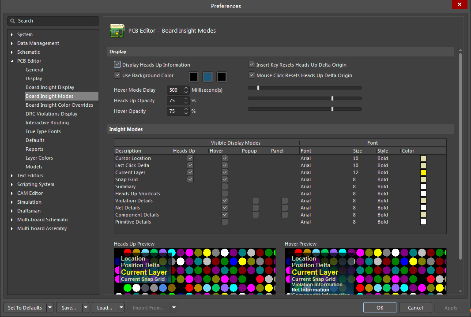The height and width of the screenshot is (317, 471).
Task: Select the blue background color swatch
Action: (x=207, y=76)
